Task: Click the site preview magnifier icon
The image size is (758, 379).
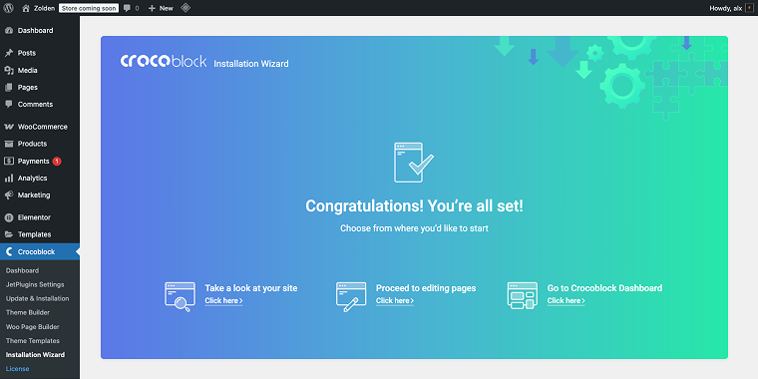Action: click(x=180, y=296)
